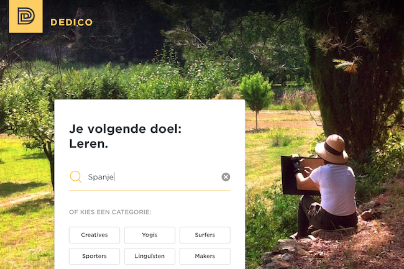This screenshot has height=269, width=404.
Task: Select the Sporters category
Action: 94,256
